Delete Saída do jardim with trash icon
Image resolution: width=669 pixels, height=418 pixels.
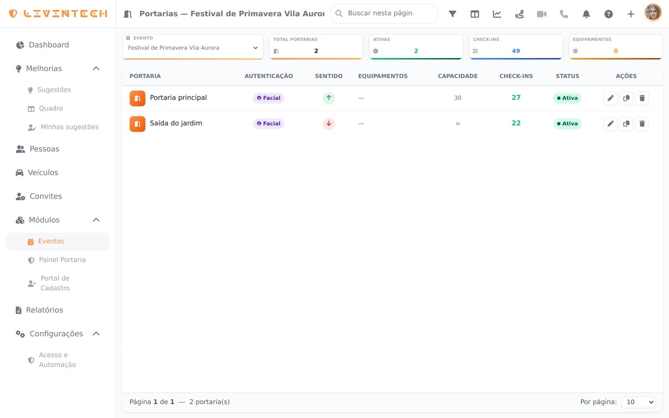point(642,124)
